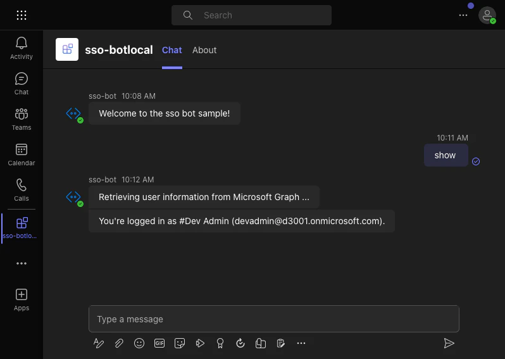
Task: Open Format text options icon
Action: (99, 343)
